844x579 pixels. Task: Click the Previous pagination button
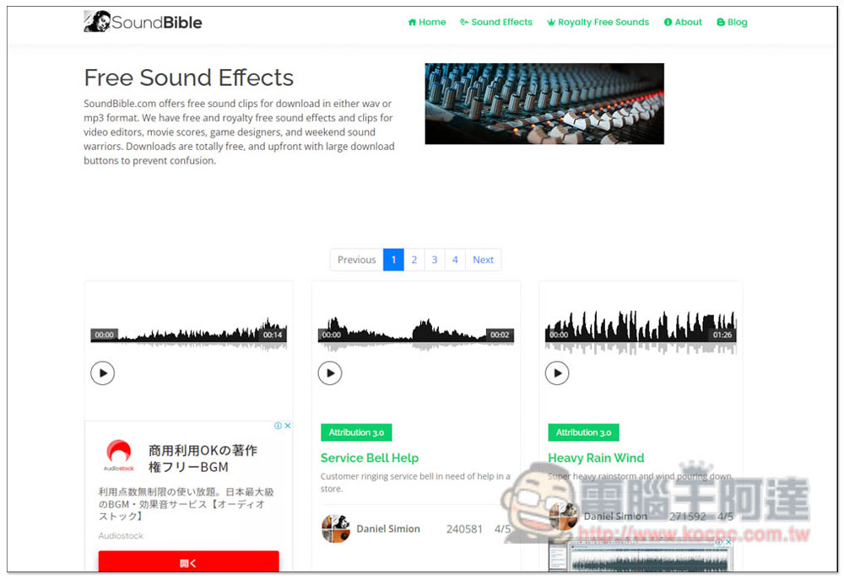(x=356, y=260)
